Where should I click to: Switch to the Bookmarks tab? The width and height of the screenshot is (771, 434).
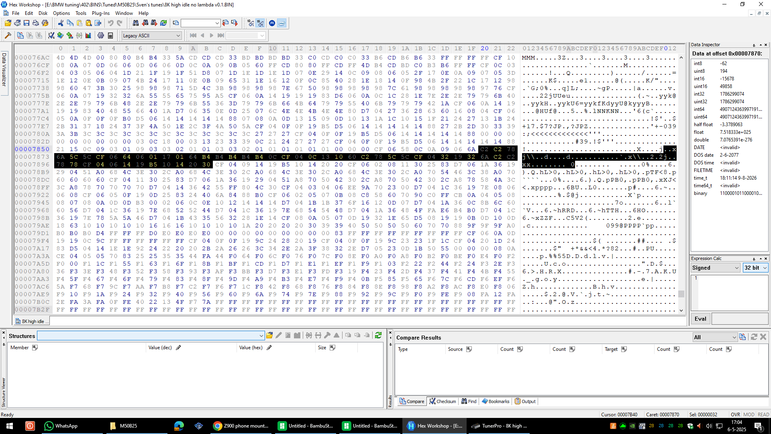[x=496, y=401]
